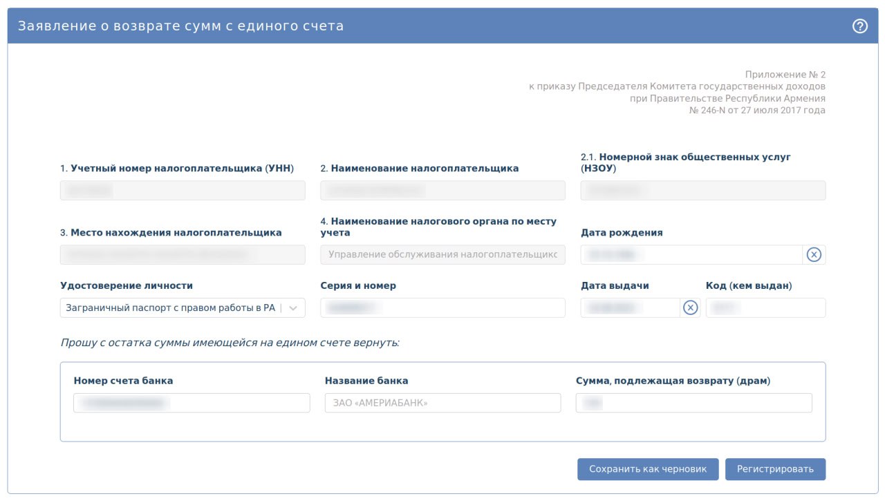The image size is (885, 503).
Task: Expand the Удостоверение личности dropdown arrow
Action: (x=294, y=308)
